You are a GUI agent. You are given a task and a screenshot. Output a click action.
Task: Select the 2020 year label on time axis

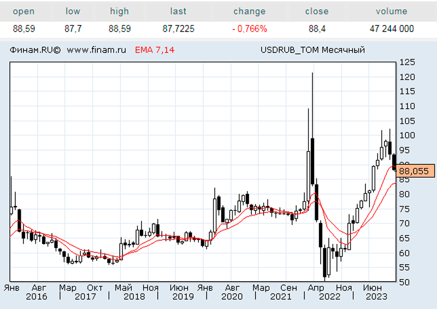(232, 296)
